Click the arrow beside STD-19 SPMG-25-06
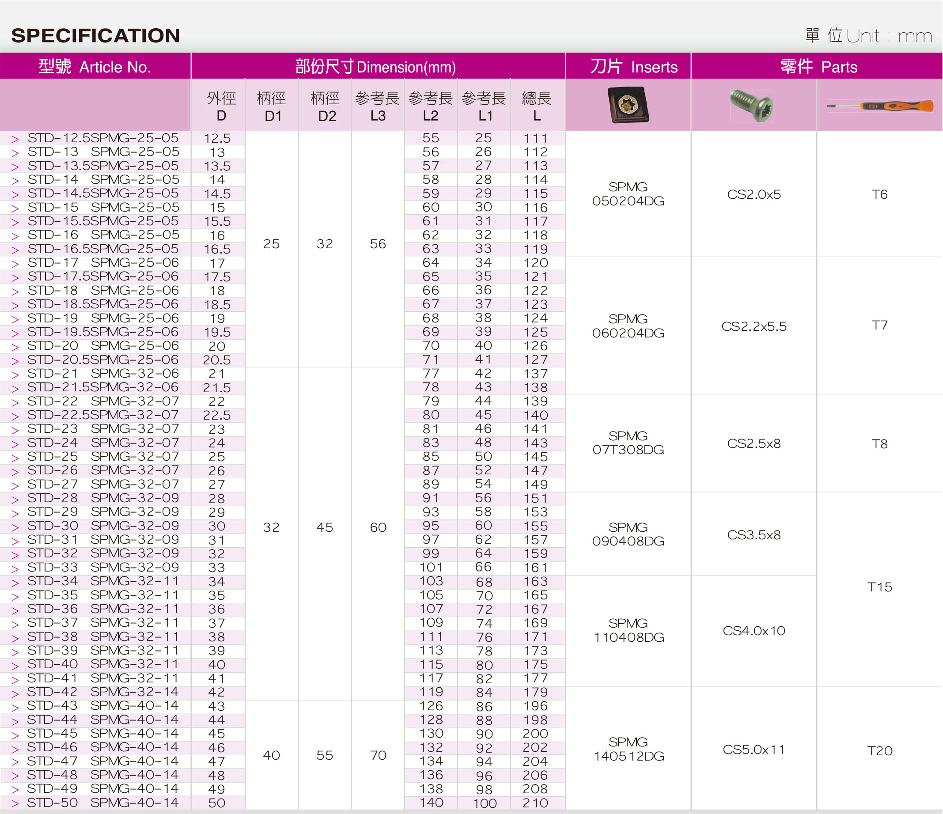Viewport: 943px width, 814px height. pyautogui.click(x=15, y=319)
